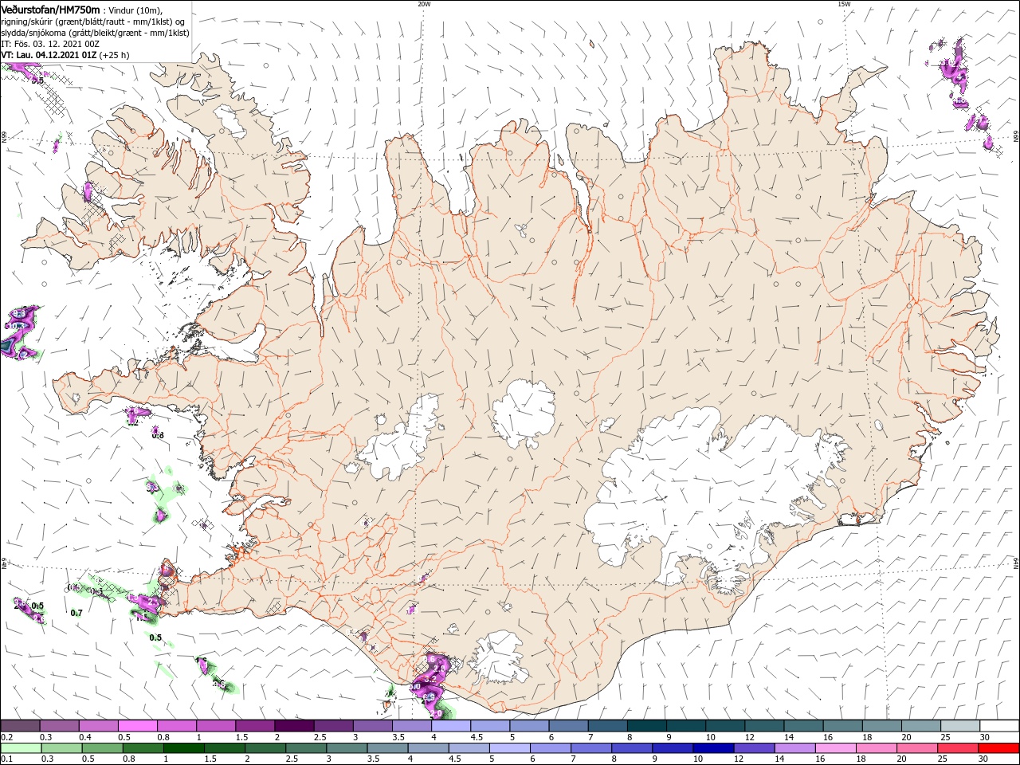Click the 15W longitude label
1020x765 pixels.
pos(844,4)
